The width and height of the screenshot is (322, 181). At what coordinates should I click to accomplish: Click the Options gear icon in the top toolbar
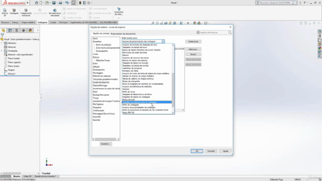89,3
